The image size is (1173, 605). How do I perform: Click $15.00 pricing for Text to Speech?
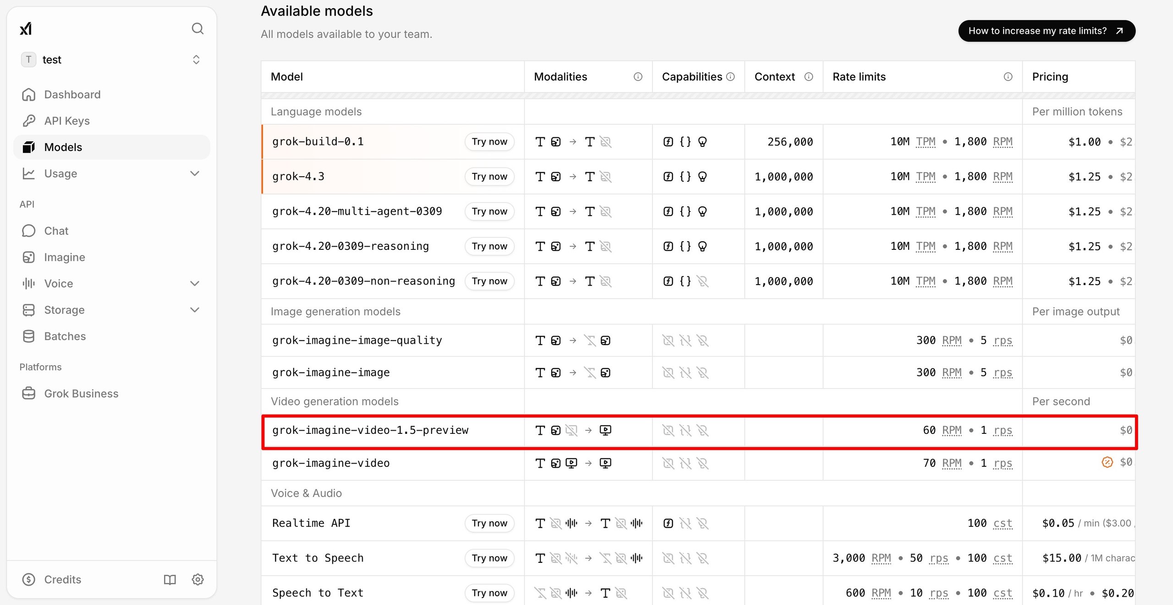(x=1062, y=558)
